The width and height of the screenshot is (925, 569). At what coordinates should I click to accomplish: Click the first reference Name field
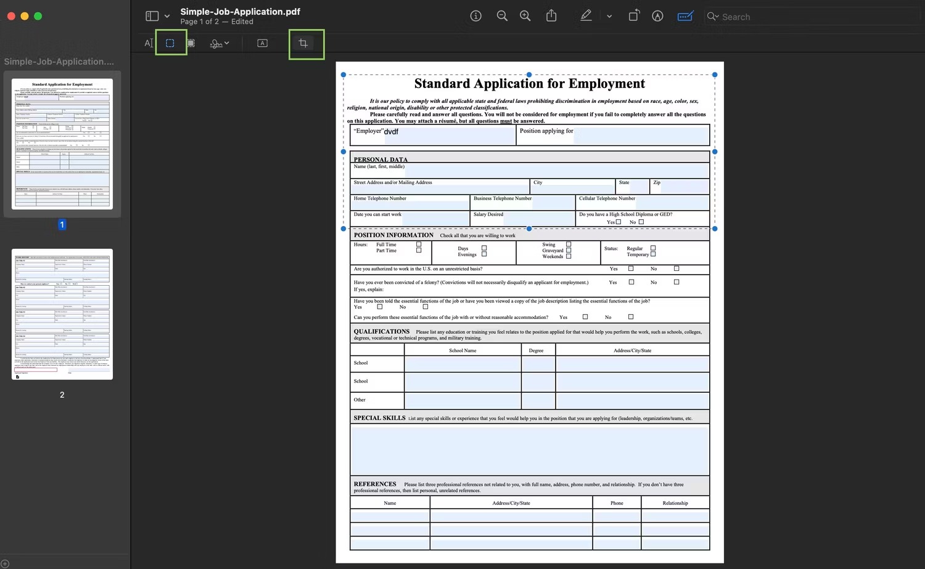click(x=390, y=516)
